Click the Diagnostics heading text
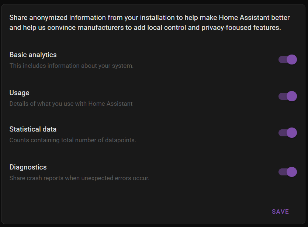 click(28, 167)
